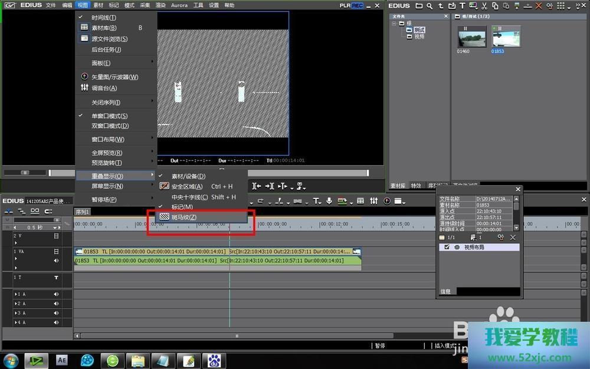Open the 文件 menu in the menu bar
This screenshot has height=369, width=590.
coord(51,5)
